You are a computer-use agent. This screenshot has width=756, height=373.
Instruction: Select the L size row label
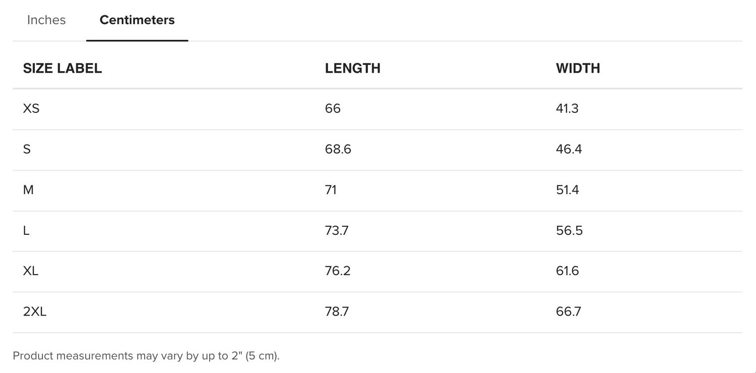(26, 230)
